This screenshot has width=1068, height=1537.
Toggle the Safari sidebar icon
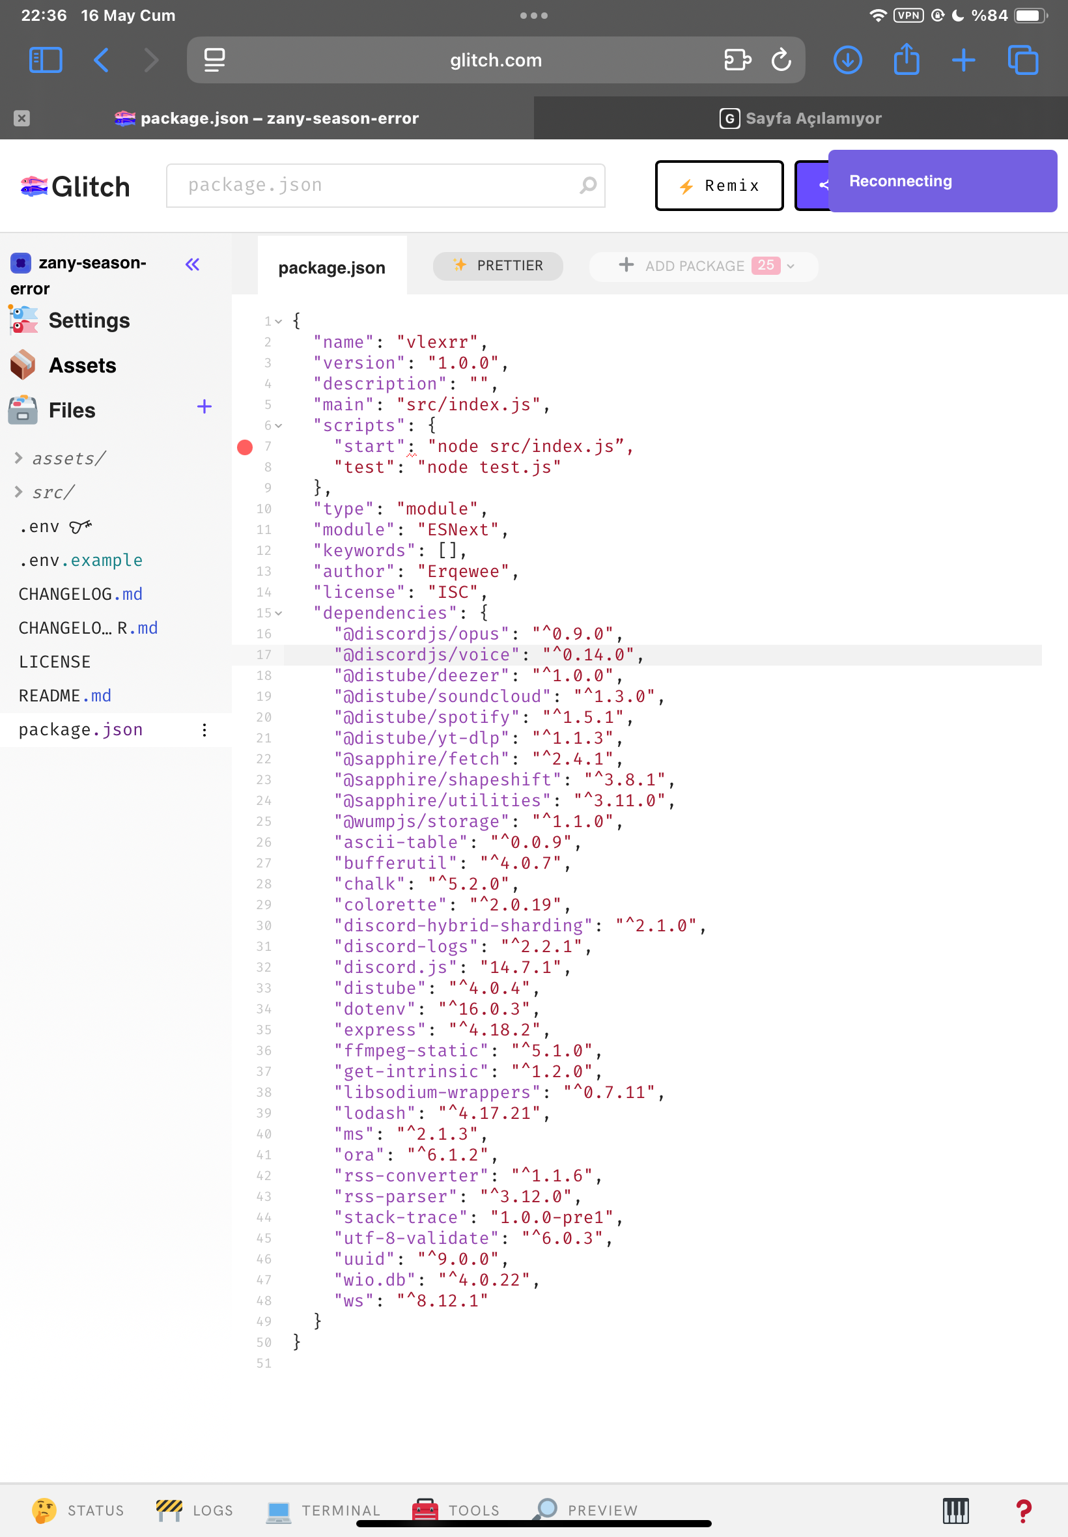[46, 59]
